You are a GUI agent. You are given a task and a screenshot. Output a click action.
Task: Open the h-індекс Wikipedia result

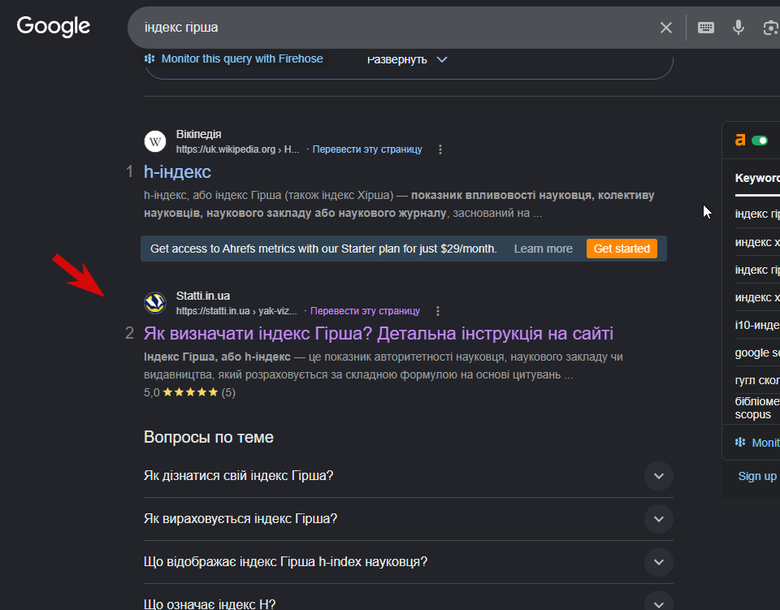177,172
